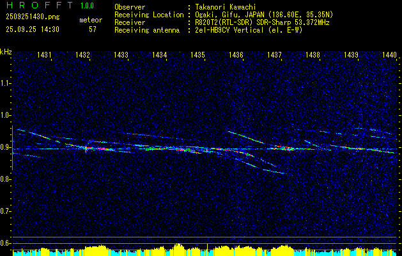Screen dimensions: 402x256
Task: Click the 1434 time axis label
Action: [160, 54]
